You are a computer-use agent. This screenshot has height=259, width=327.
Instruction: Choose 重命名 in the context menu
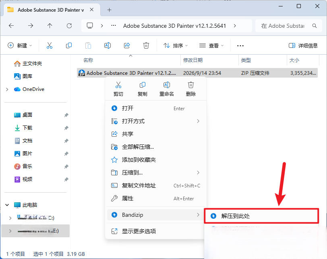coord(166,89)
